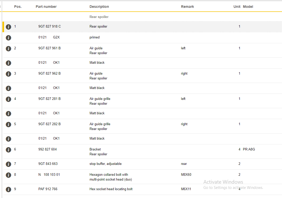Click the Part number column header
Screen dimensions: 282x198
(x=46, y=7)
